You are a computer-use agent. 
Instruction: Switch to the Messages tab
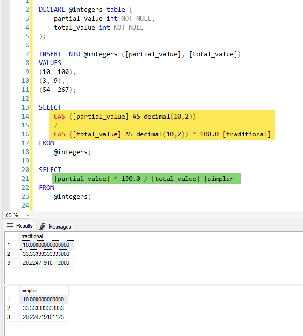click(55, 226)
